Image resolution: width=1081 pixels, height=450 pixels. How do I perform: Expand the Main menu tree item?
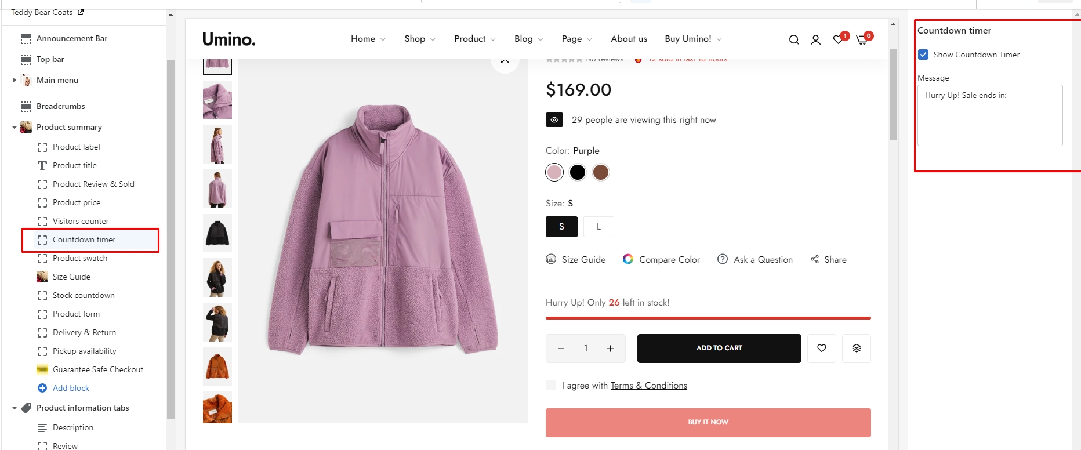click(14, 80)
